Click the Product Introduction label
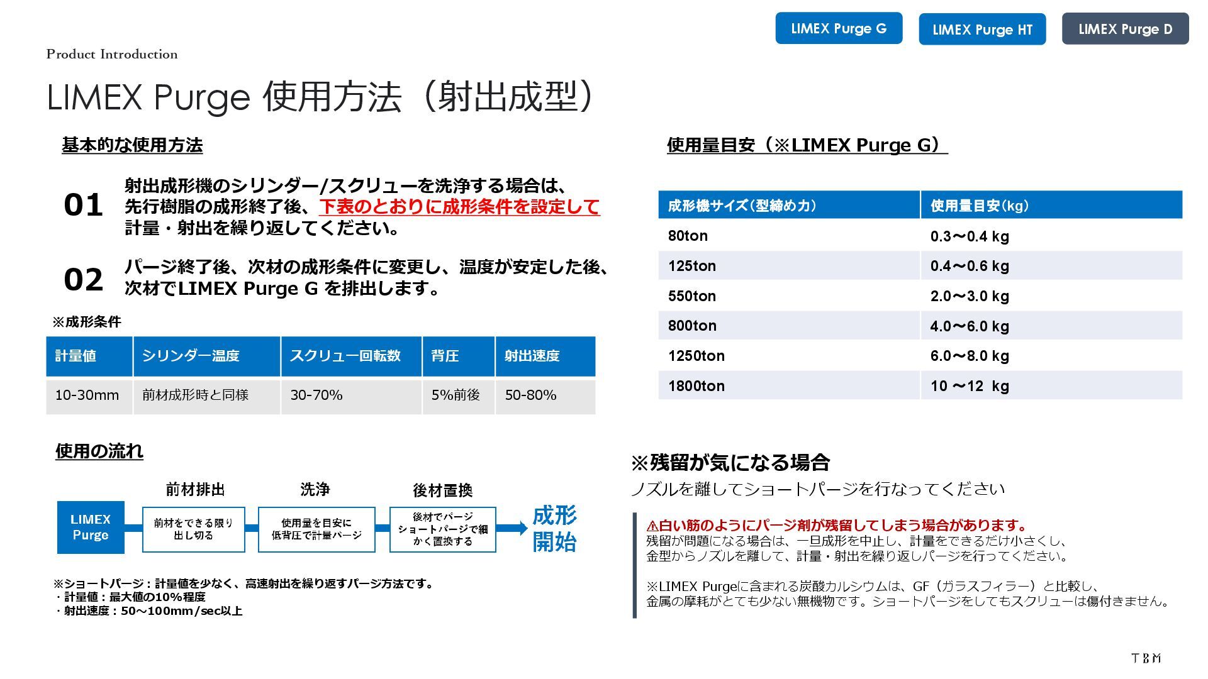This screenshot has height=679, width=1208. [x=112, y=54]
